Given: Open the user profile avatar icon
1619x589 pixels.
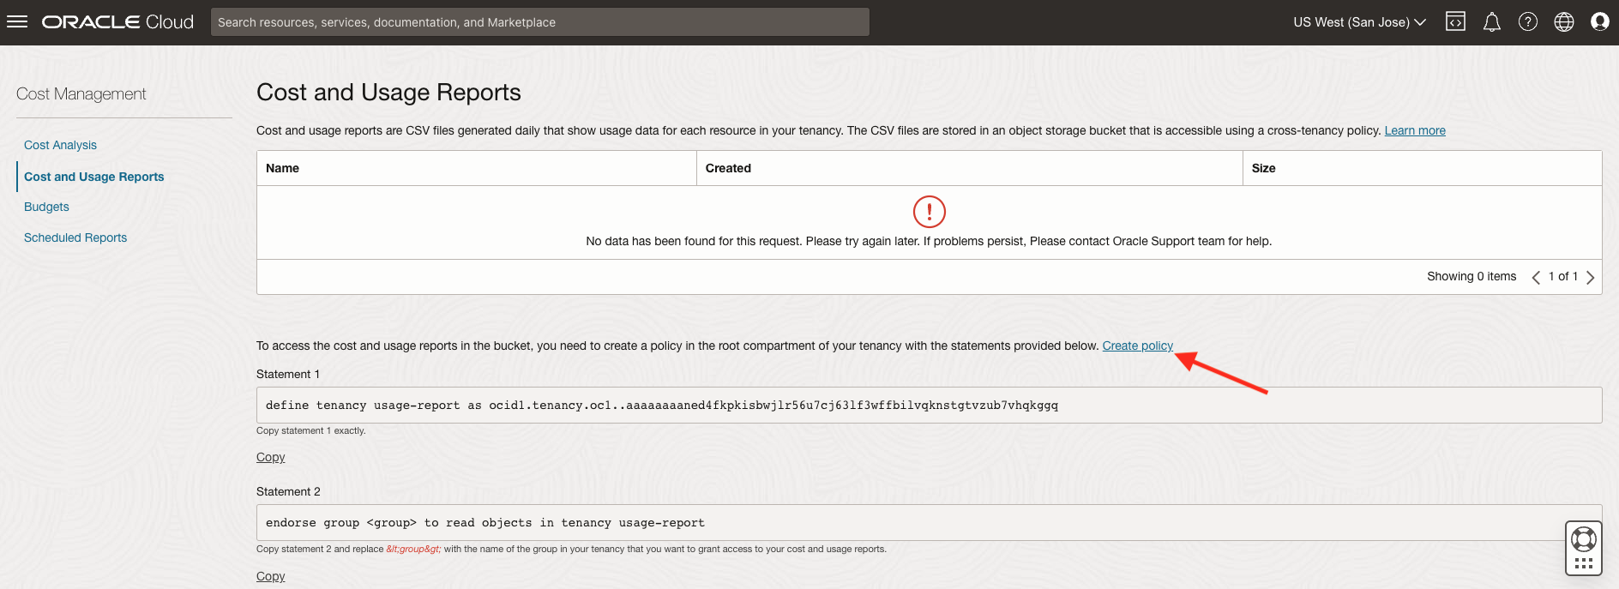Looking at the screenshot, I should [x=1600, y=22].
